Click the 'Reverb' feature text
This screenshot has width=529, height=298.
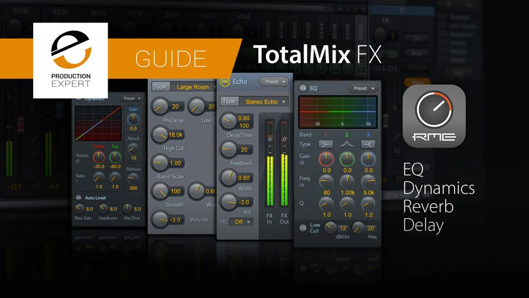pos(428,206)
